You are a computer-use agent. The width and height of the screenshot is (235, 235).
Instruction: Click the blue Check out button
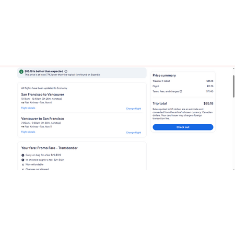click(x=183, y=127)
